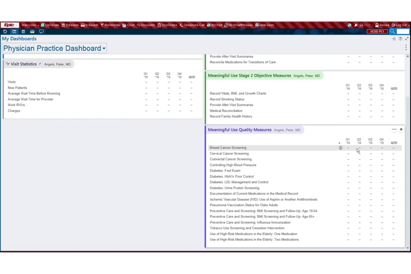Click the My Dashboards heading
Viewport: 411px width, 274px height.
pos(19,39)
